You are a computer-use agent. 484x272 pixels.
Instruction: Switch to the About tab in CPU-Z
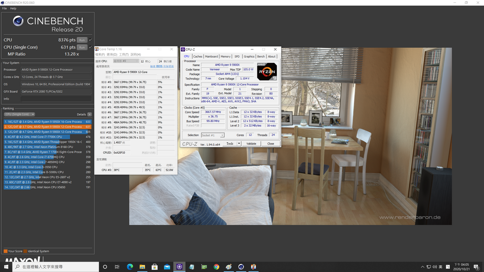[272, 57]
